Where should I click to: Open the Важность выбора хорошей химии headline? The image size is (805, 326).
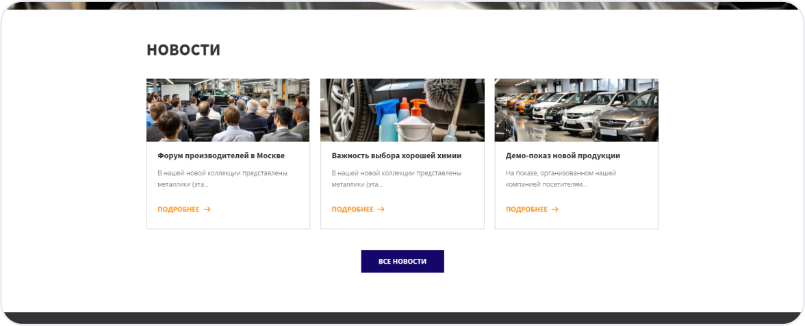pyautogui.click(x=396, y=155)
